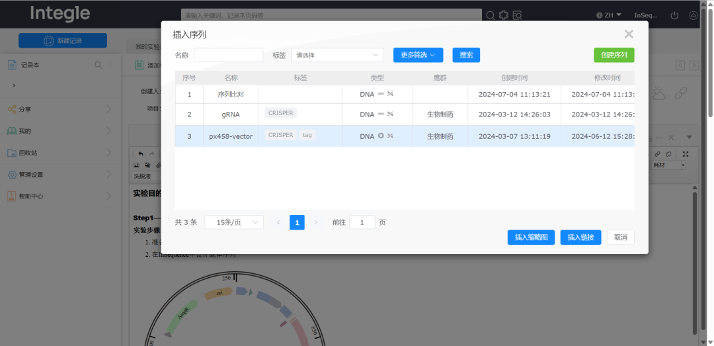Screen dimensions: 714x346
Task: Click the scissors icon in 序列比对 row
Action: 390,95
